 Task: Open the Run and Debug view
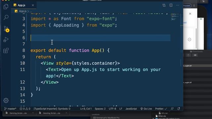click(x=6, y=40)
